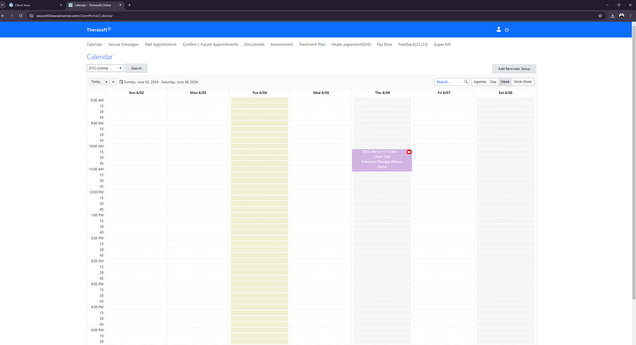Reload the page
This screenshot has width=636, height=345.
click(x=20, y=16)
